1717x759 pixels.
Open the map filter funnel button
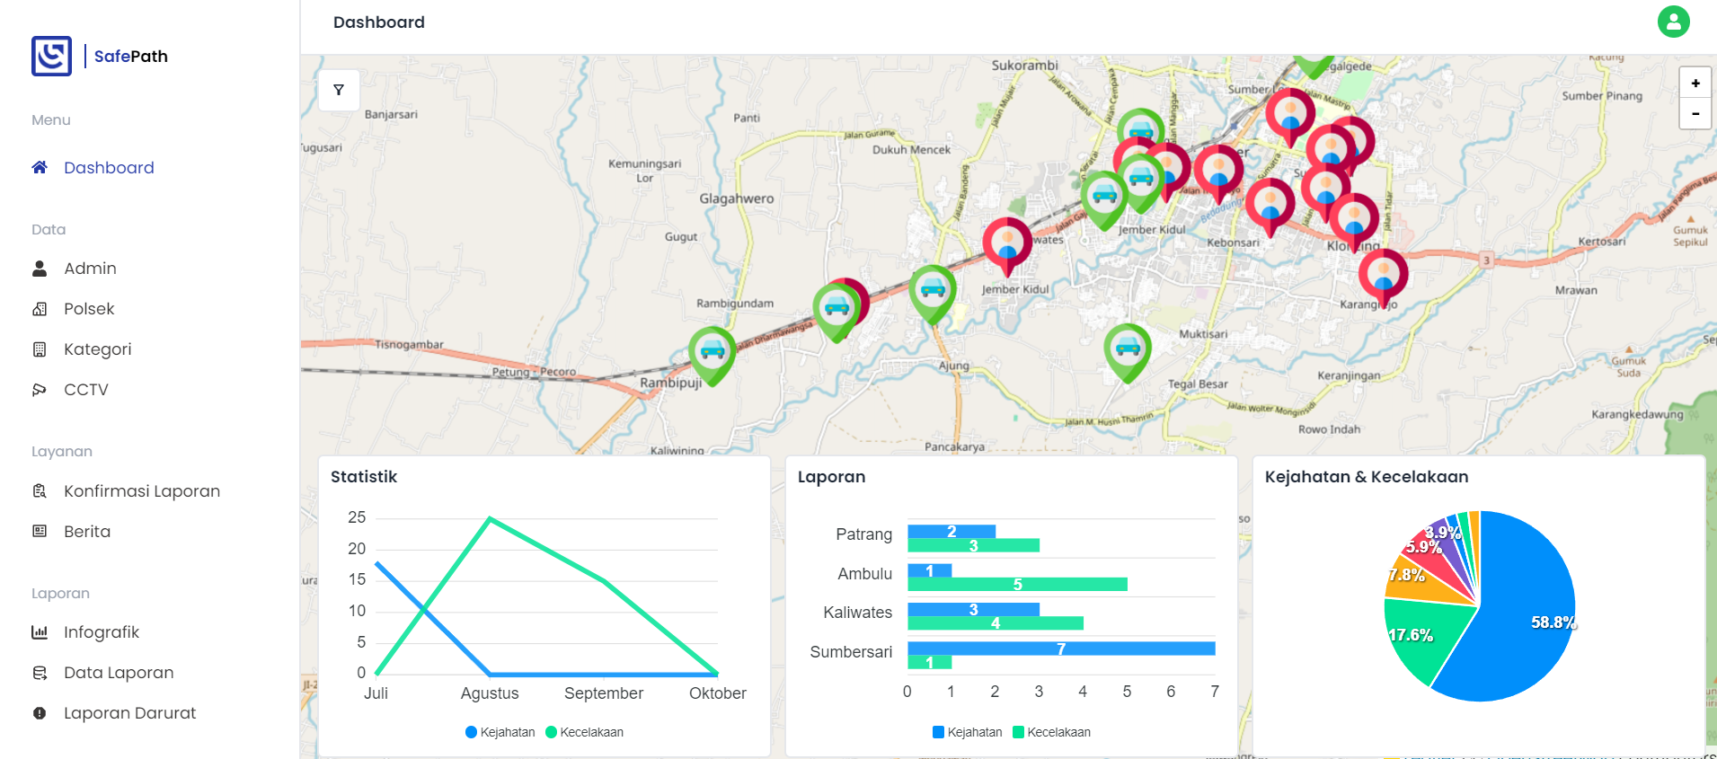339,90
